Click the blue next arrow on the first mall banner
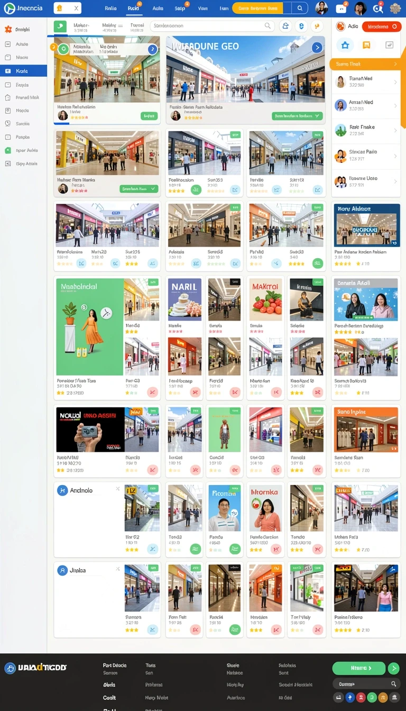The height and width of the screenshot is (711, 406). coord(152,49)
